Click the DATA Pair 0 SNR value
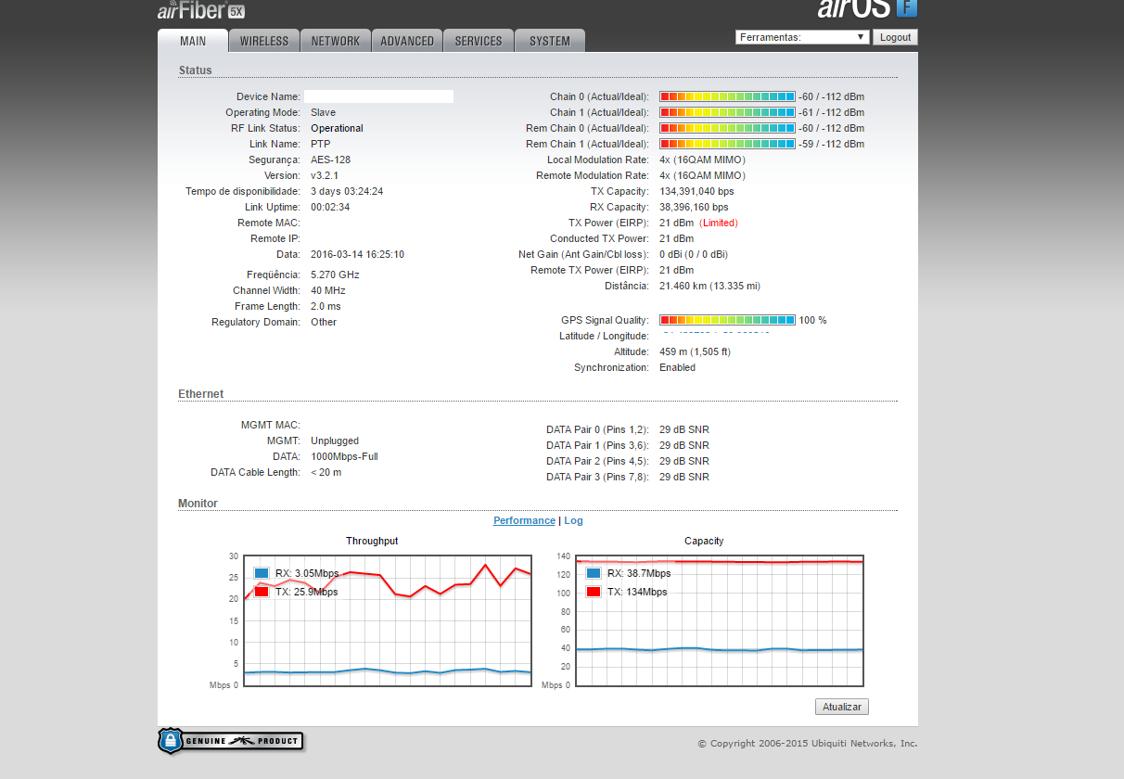The image size is (1124, 779). click(x=684, y=429)
